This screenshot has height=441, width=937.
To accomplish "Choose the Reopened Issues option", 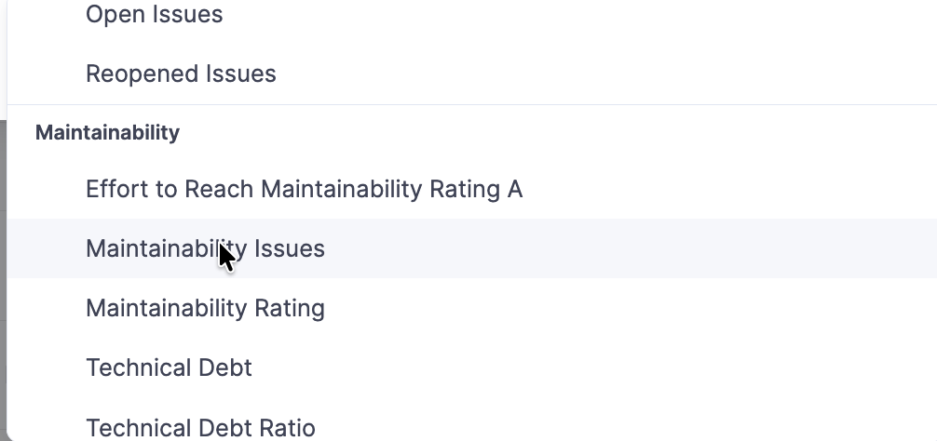I will click(x=181, y=74).
